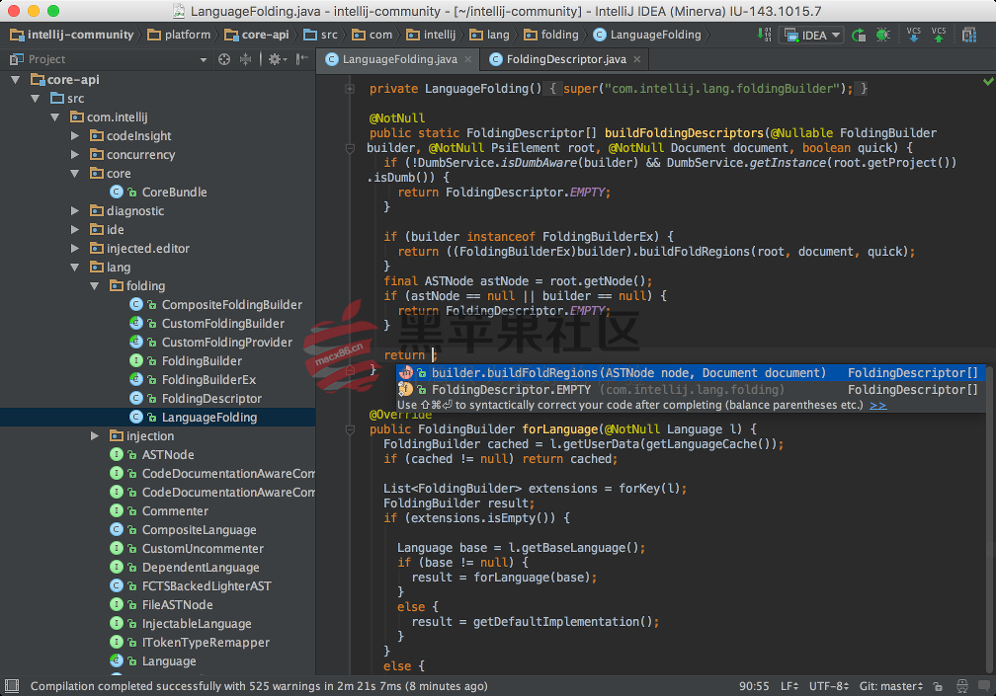Open Project panel settings gear menu

pyautogui.click(x=277, y=59)
